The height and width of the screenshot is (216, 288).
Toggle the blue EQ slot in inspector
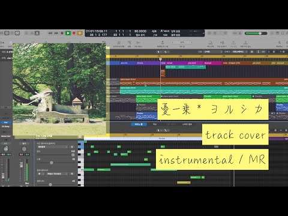coord(6,122)
